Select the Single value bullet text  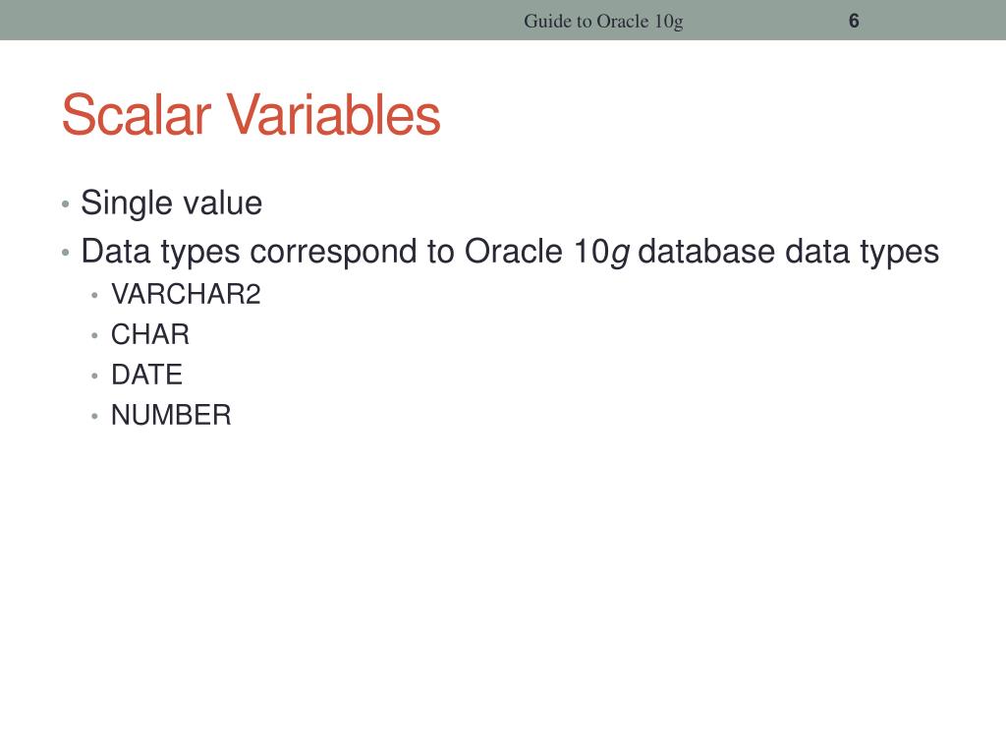click(x=171, y=203)
